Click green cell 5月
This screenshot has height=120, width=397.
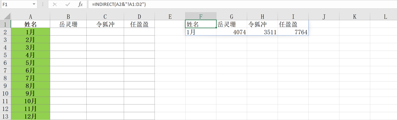point(30,62)
